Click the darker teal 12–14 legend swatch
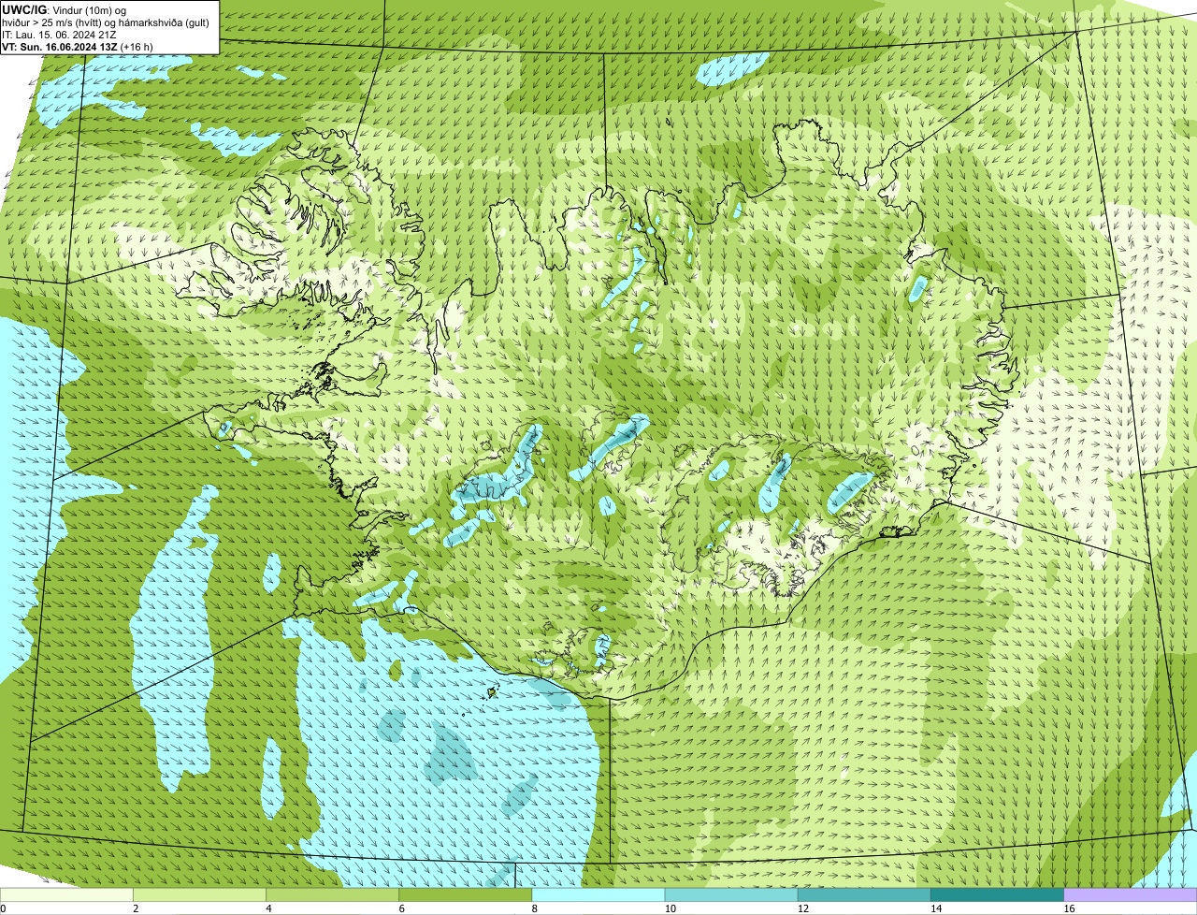Viewport: 1197px width, 915px height. pyautogui.click(x=864, y=894)
